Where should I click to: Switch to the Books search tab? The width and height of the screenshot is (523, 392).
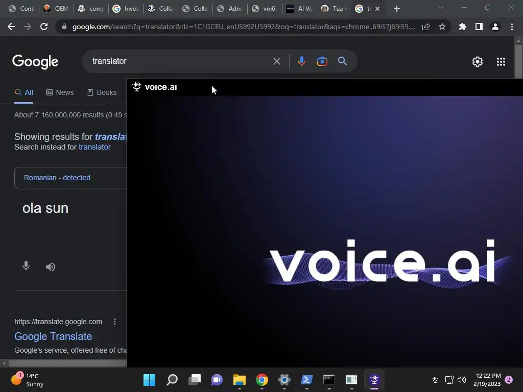pyautogui.click(x=102, y=92)
